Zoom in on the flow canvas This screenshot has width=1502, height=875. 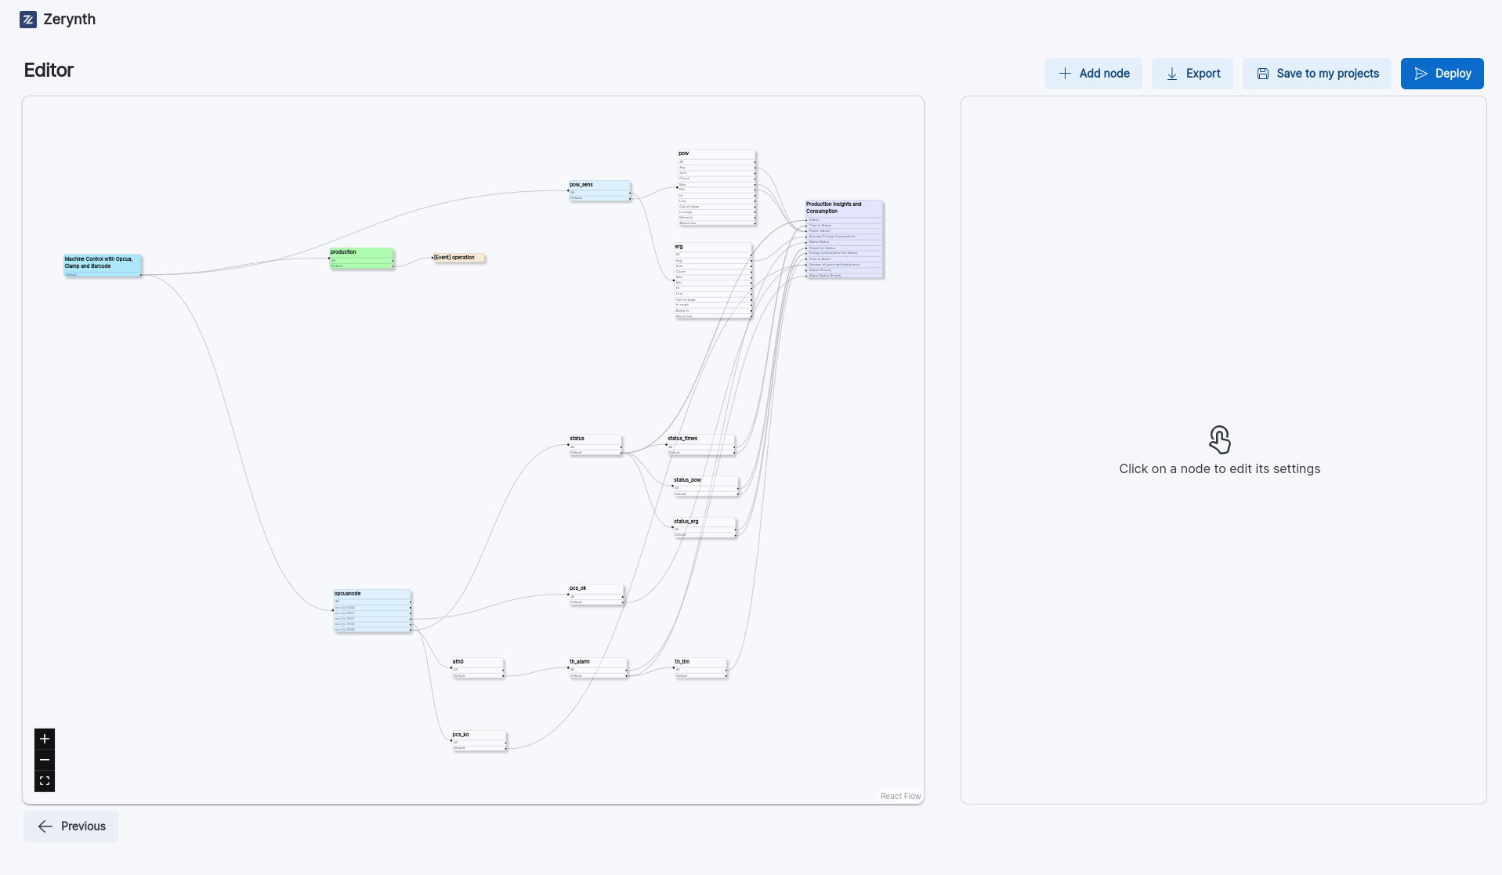coord(45,739)
